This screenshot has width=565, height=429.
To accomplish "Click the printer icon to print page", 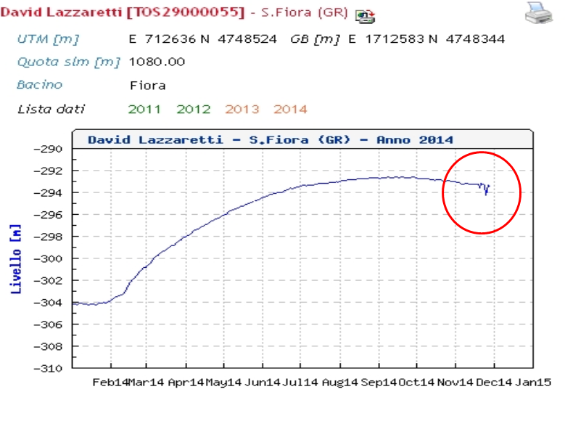I will [538, 13].
